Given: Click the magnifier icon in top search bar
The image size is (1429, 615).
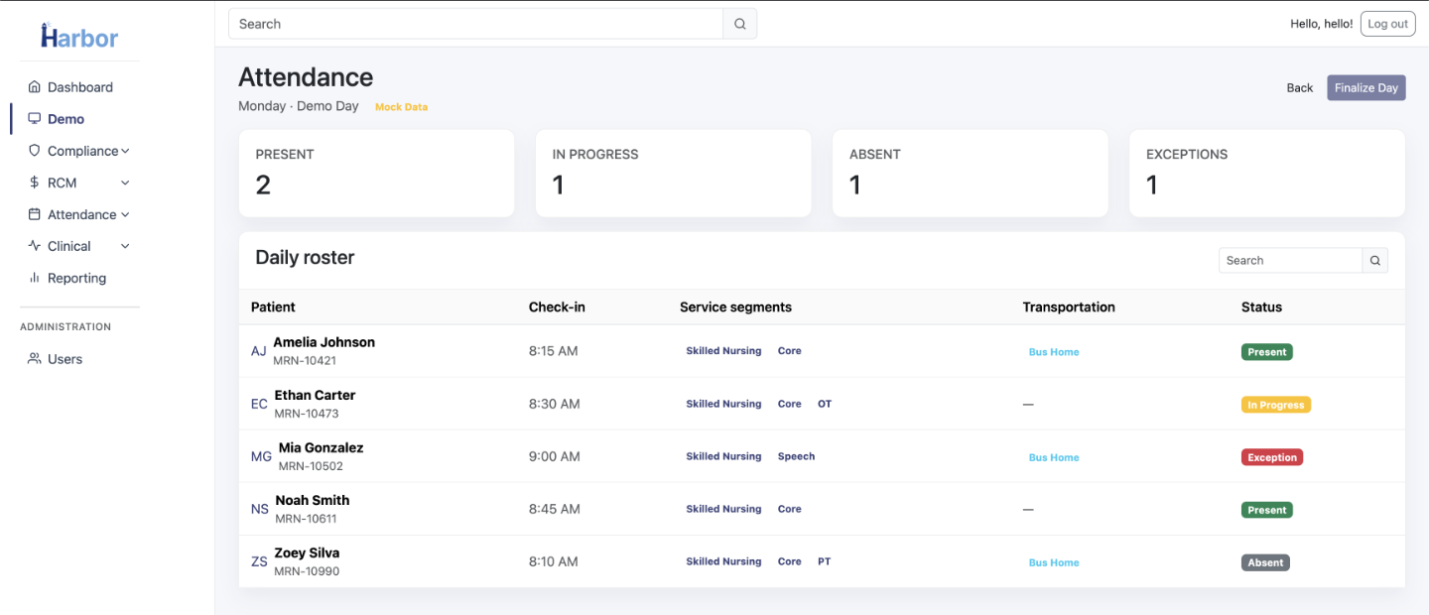Looking at the screenshot, I should (739, 23).
